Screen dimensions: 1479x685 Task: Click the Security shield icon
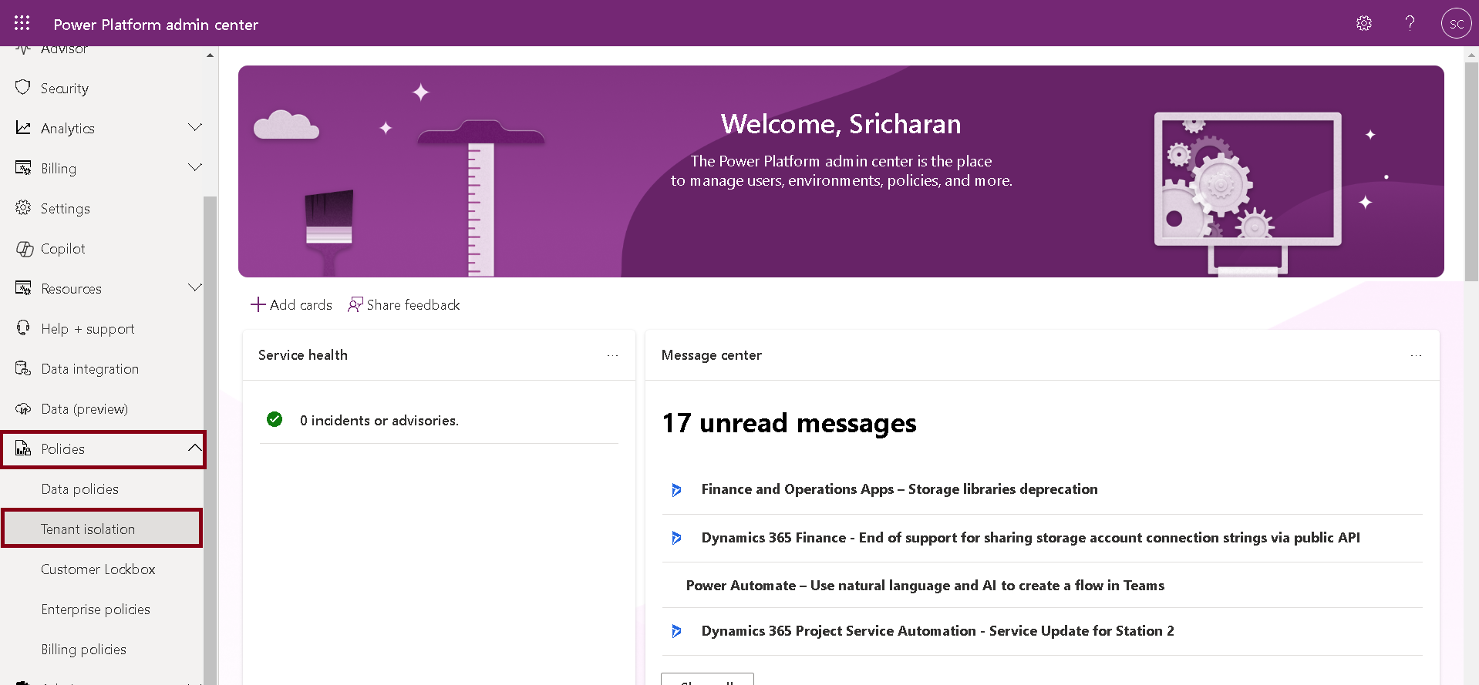(23, 88)
